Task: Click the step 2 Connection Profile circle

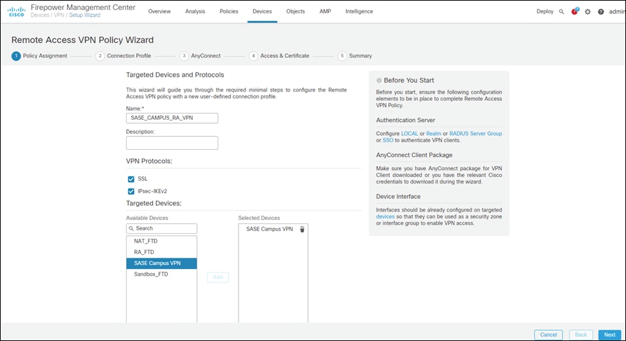Action: tap(100, 56)
